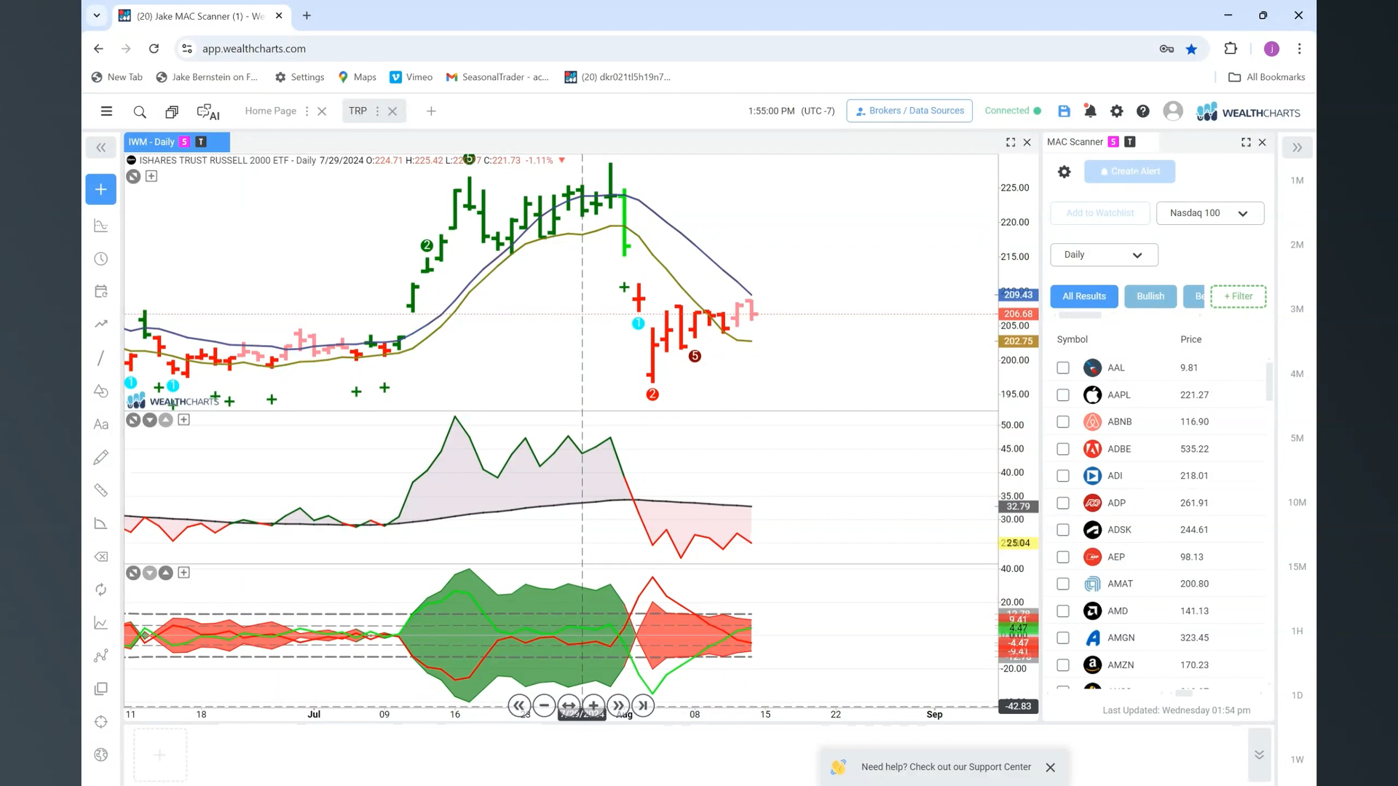Collapse the left toolbar with double chevron
Screen dimensions: 1398x786
point(100,148)
